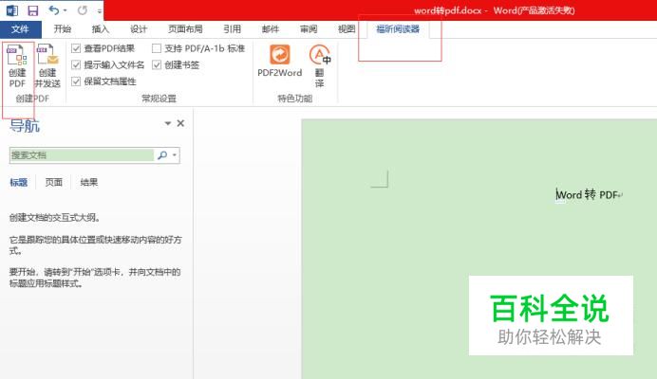Launch the PDF2Word converter
Viewport: 657px width, 379px height.
click(x=279, y=61)
